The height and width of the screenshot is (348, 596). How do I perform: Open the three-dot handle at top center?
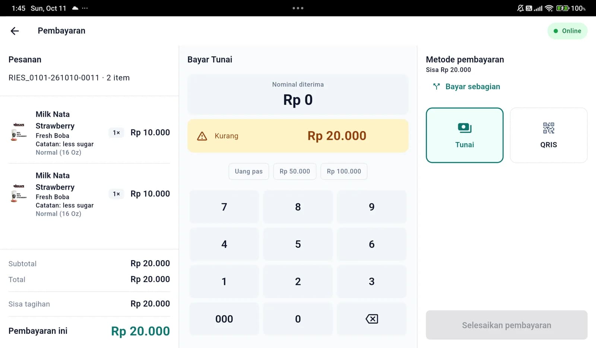pos(298,8)
